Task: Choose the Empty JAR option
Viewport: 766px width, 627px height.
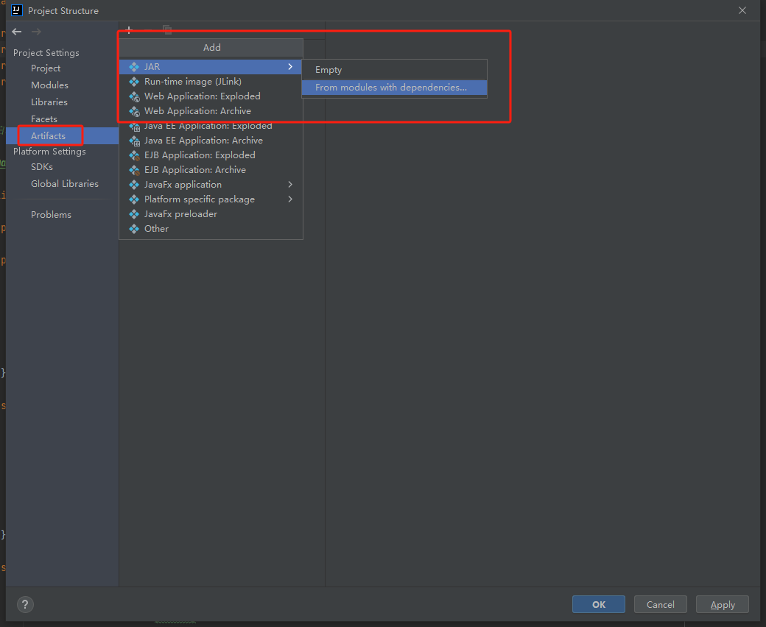Action: (394, 70)
